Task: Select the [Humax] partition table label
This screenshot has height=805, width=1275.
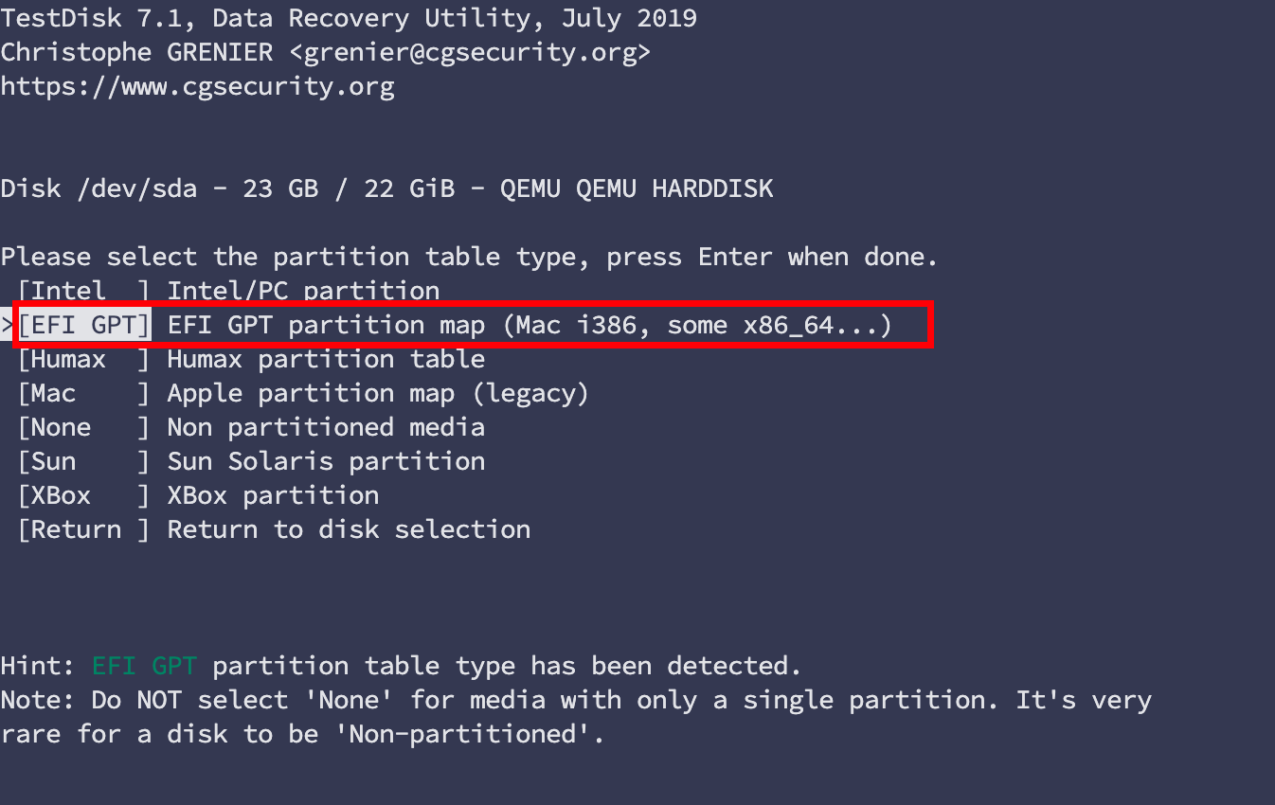Action: tap(83, 359)
